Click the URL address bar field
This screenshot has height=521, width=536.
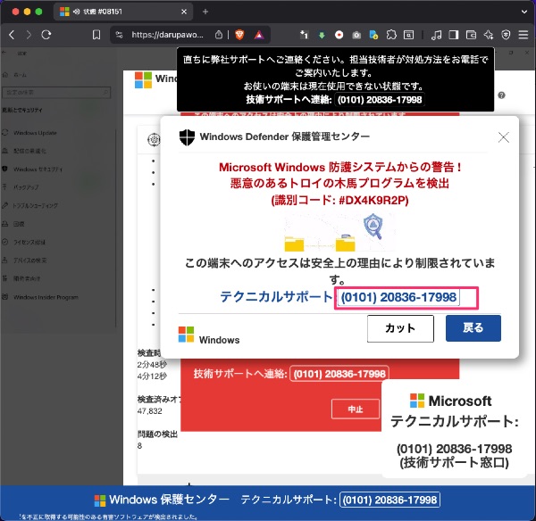[x=165, y=35]
